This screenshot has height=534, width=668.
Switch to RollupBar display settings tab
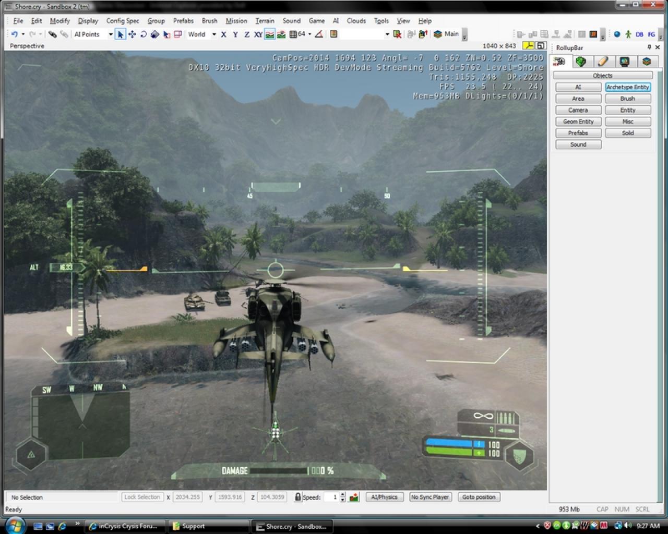(x=625, y=62)
